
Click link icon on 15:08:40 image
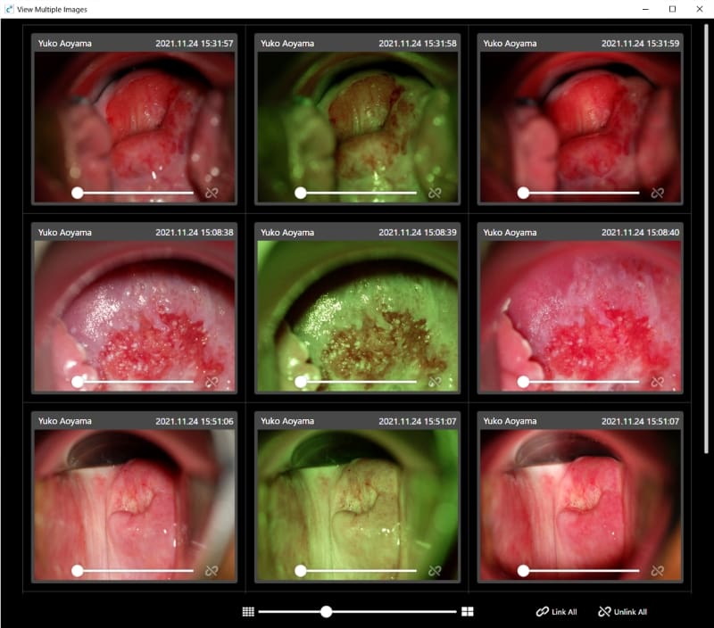[658, 382]
